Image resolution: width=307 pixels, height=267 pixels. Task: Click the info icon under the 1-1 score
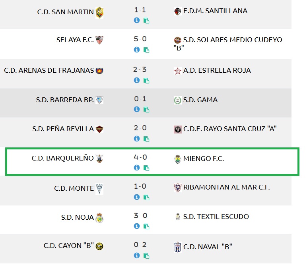(x=137, y=20)
